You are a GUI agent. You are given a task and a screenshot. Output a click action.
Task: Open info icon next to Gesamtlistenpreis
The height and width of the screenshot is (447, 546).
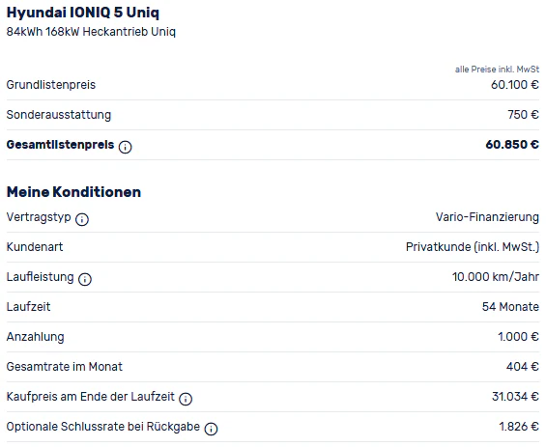click(x=125, y=147)
